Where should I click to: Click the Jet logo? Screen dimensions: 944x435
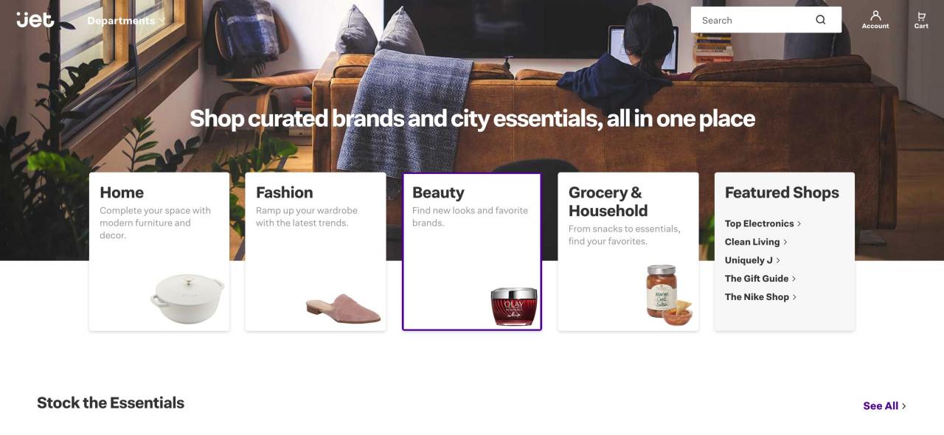tap(35, 19)
